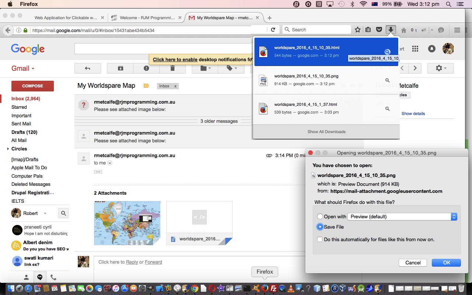Click the Hello smiley icon in toolbar

[x=441, y=30]
